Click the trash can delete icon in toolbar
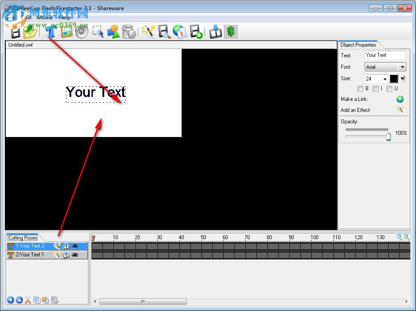The height and width of the screenshot is (311, 416). [x=129, y=32]
